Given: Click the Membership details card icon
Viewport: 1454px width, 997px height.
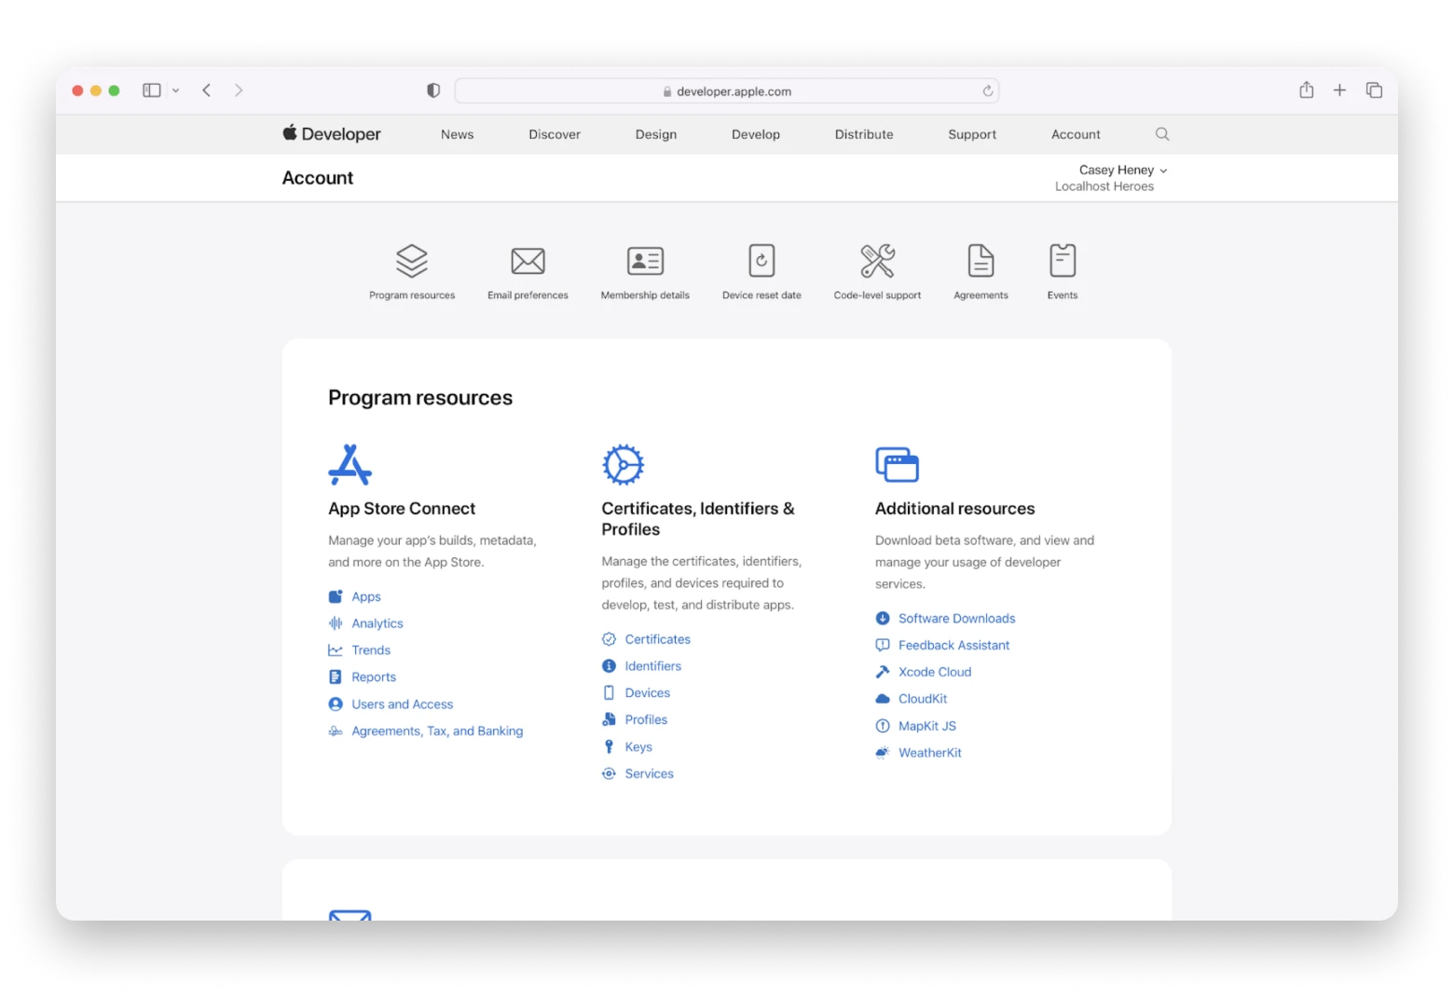Looking at the screenshot, I should [x=645, y=261].
